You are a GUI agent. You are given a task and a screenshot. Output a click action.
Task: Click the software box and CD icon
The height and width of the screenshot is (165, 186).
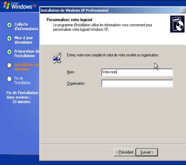point(177,24)
